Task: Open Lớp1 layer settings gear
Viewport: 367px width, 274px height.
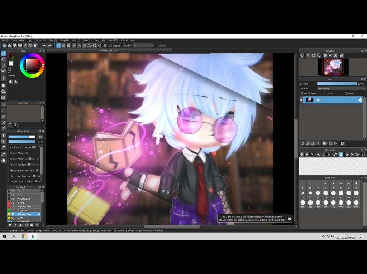Action: click(x=360, y=100)
